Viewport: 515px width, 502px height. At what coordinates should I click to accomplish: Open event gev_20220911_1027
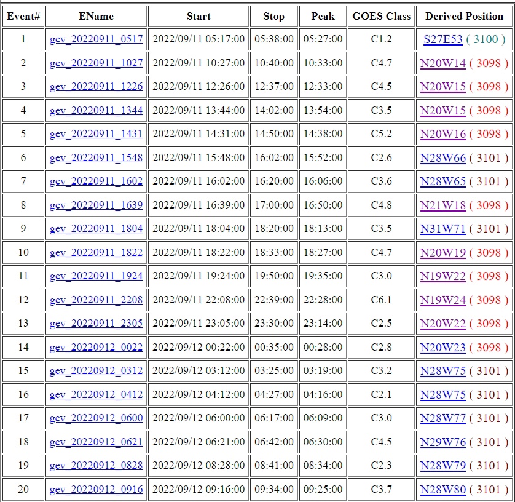[x=96, y=63]
